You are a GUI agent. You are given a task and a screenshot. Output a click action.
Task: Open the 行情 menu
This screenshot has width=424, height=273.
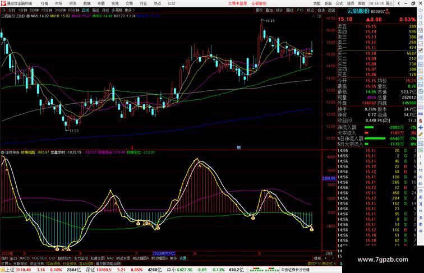45,3
